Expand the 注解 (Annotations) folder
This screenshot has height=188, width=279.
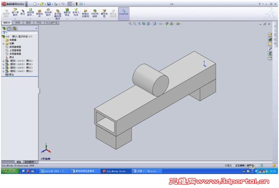3,43
